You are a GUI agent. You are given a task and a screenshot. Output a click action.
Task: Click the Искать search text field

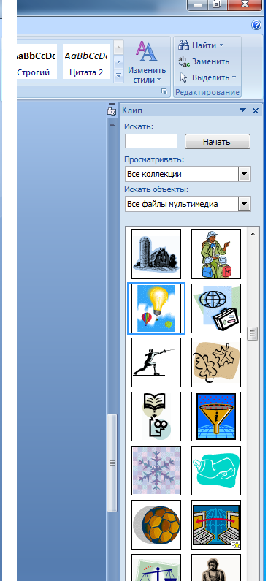point(151,142)
